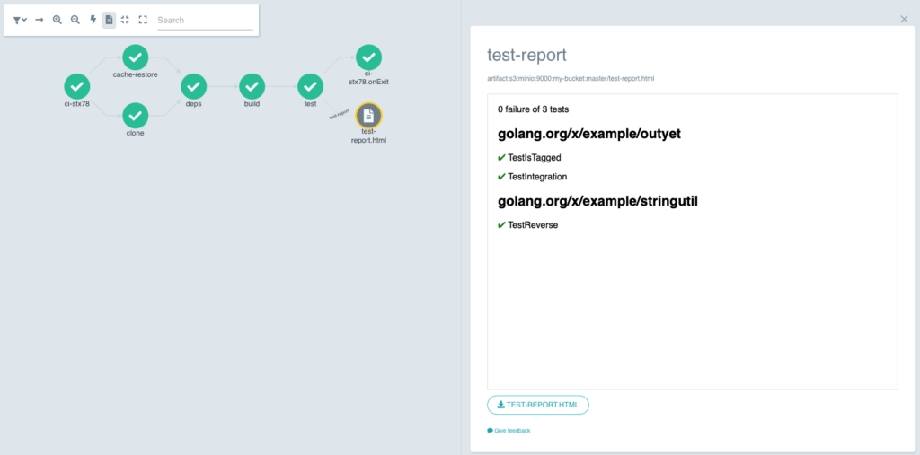This screenshot has width=920, height=455.
Task: Select the cache-restore node
Action: click(135, 57)
